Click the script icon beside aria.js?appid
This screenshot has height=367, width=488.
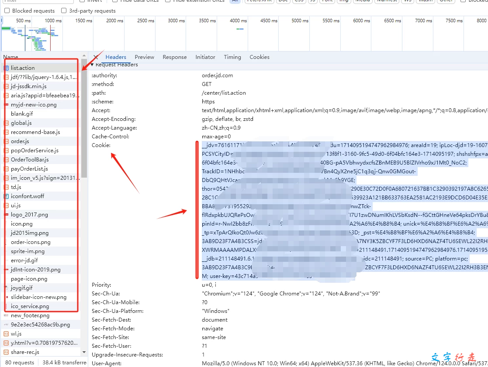tap(6, 96)
